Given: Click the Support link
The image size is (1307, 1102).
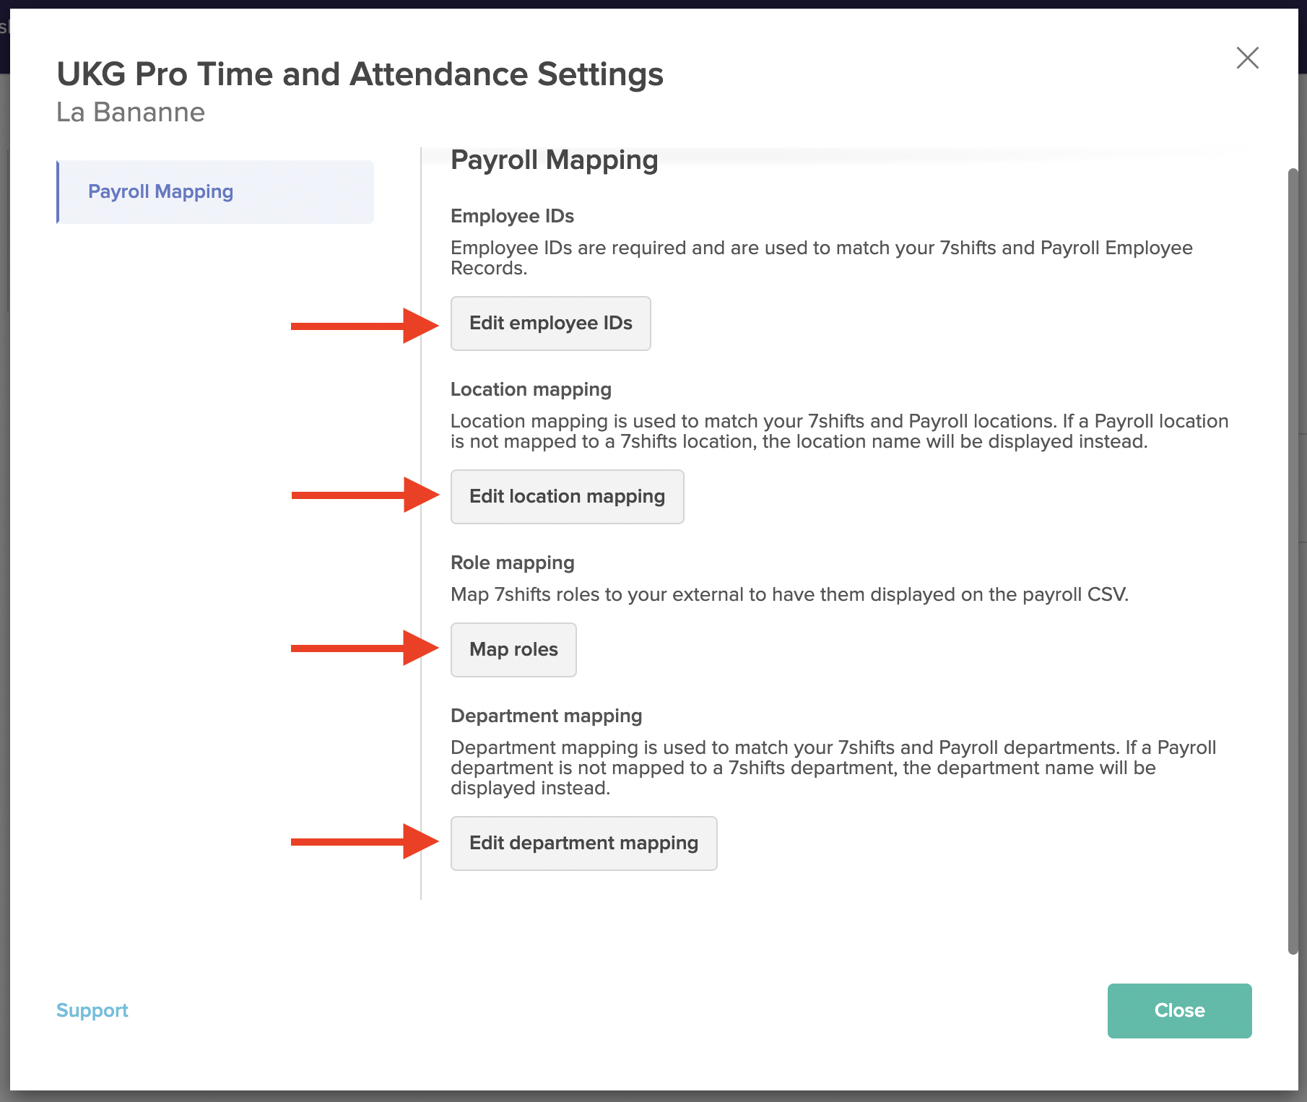Looking at the screenshot, I should [92, 1010].
